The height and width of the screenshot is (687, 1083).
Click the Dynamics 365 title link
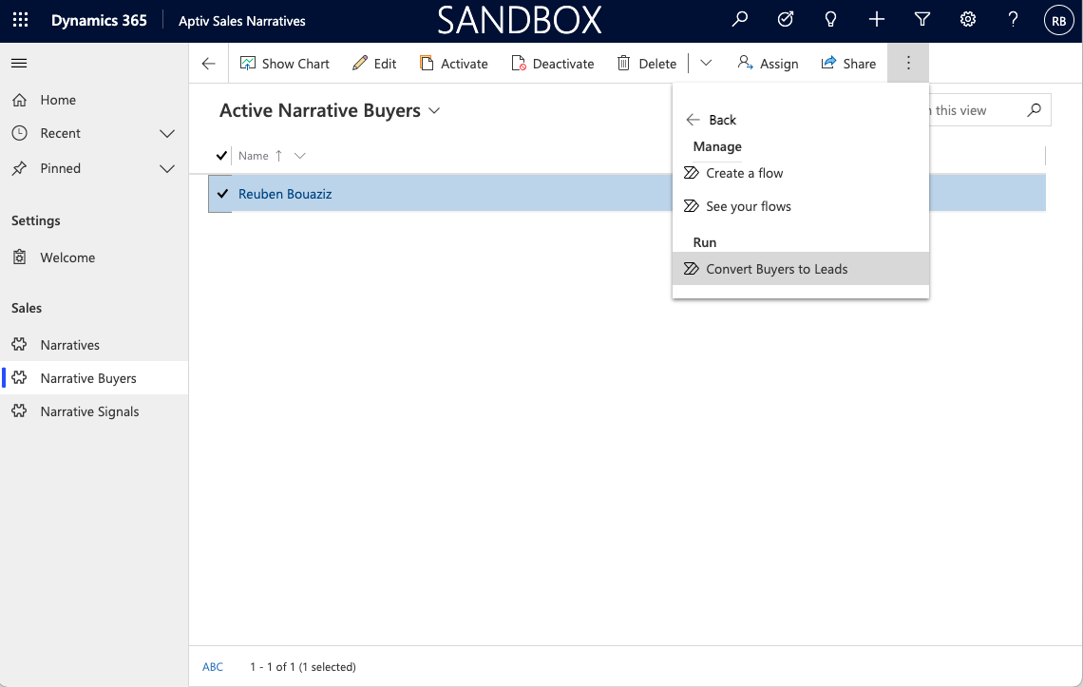pyautogui.click(x=99, y=21)
